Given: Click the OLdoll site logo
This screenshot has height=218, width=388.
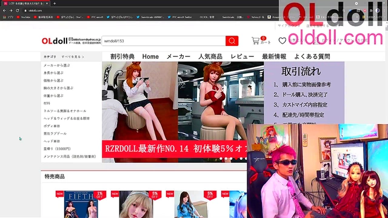Looking at the screenshot, I should point(55,41).
